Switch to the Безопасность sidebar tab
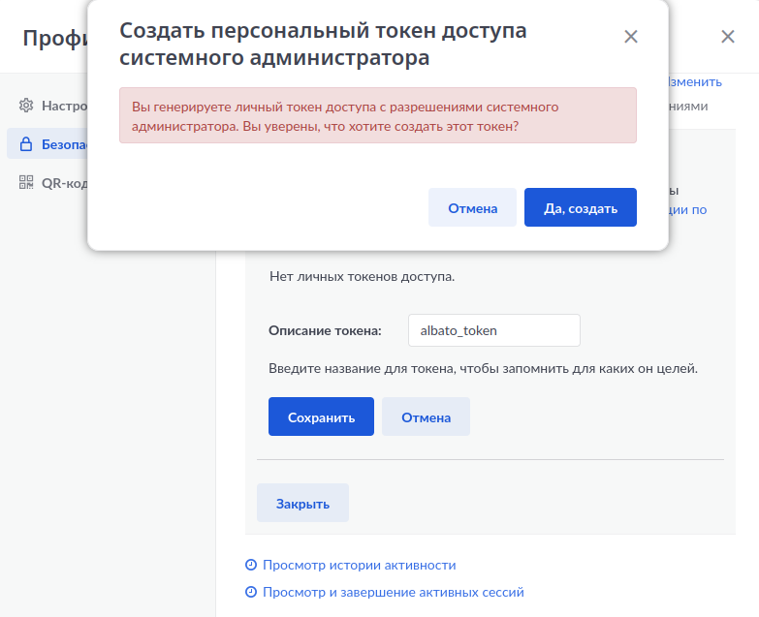Screen dimensions: 759x617 (x=64, y=144)
